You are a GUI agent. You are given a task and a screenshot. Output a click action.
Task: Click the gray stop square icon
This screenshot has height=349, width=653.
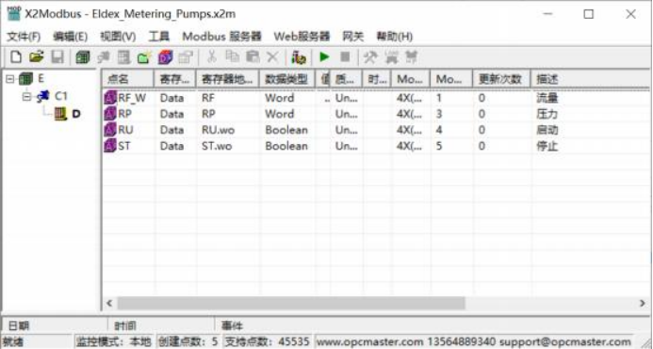(345, 57)
